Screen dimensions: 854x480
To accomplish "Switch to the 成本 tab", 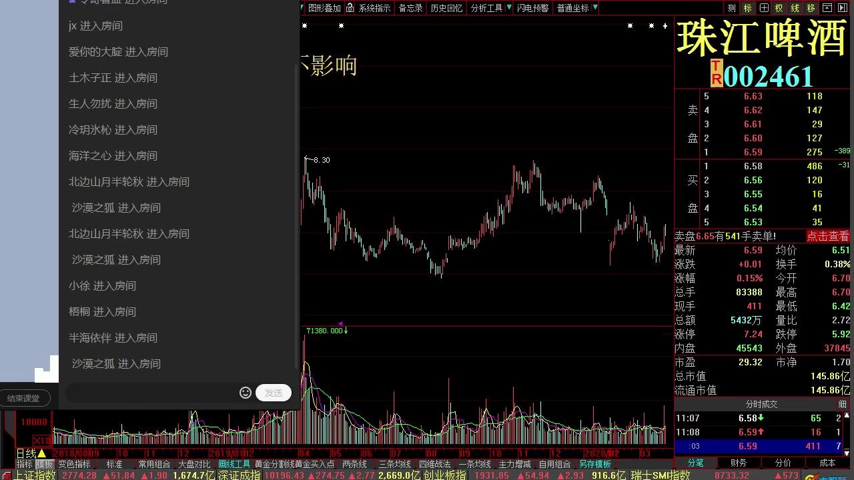I will pos(827,463).
